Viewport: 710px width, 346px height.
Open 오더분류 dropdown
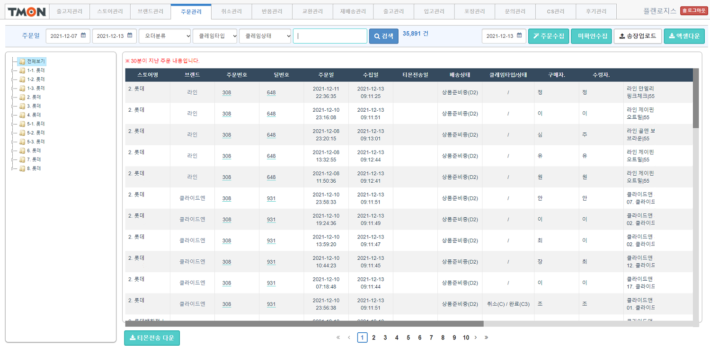165,36
